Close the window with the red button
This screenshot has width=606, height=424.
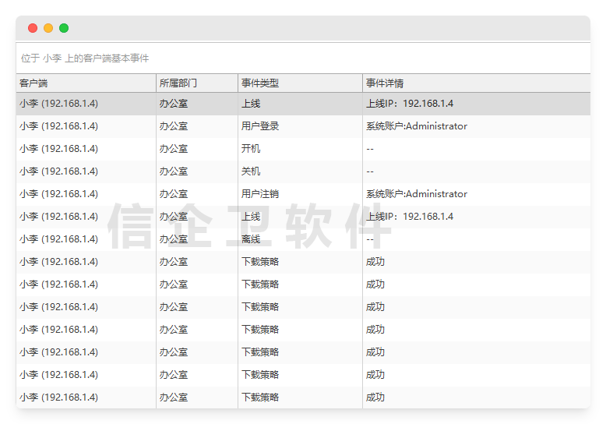click(33, 28)
